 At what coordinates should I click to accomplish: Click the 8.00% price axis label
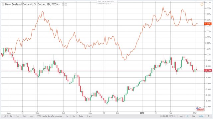tap(208, 8)
